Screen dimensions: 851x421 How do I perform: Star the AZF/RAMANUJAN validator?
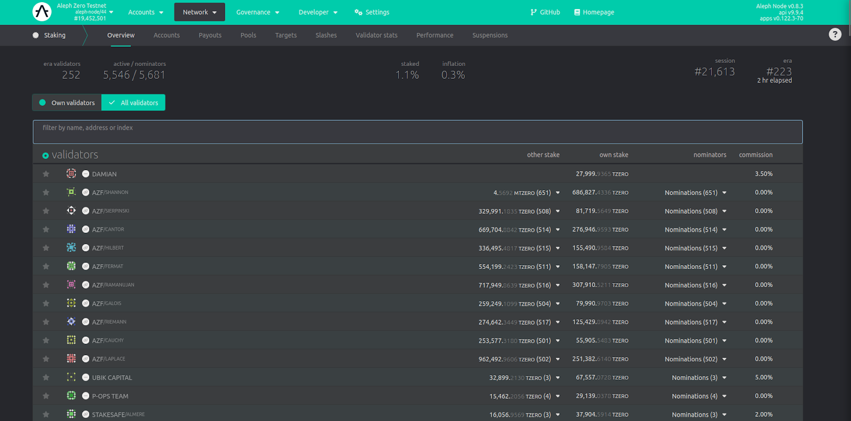[46, 285]
